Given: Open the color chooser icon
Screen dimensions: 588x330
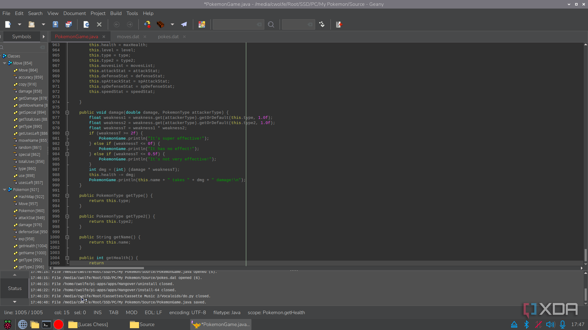Looking at the screenshot, I should point(202,24).
